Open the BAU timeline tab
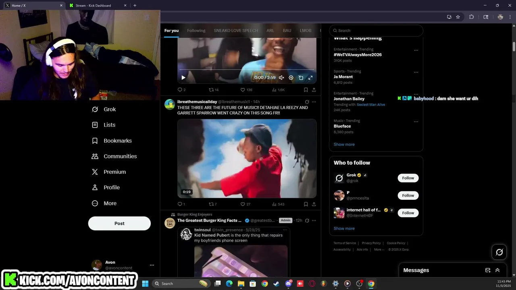 pyautogui.click(x=287, y=31)
